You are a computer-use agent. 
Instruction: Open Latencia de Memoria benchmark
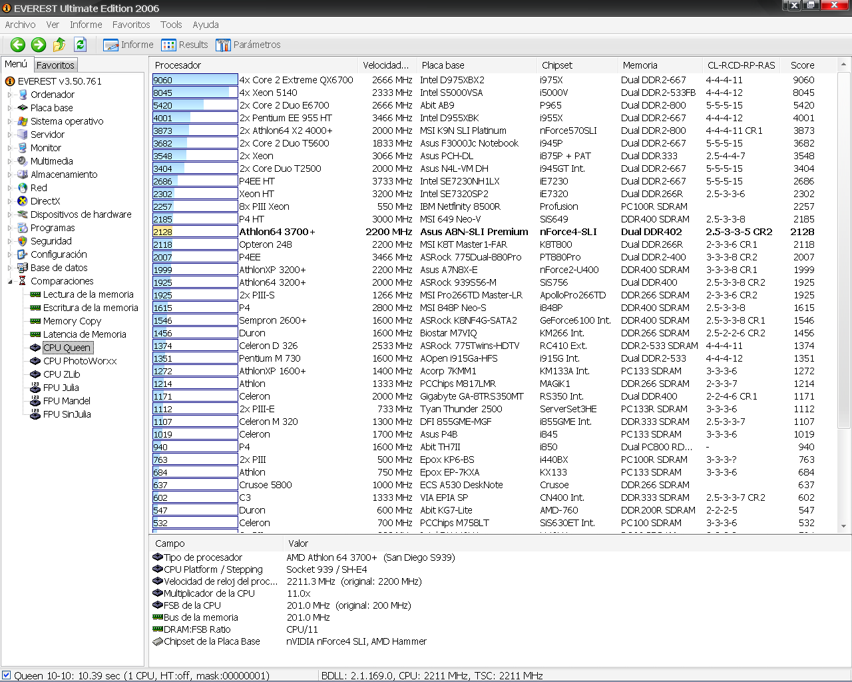coord(85,334)
